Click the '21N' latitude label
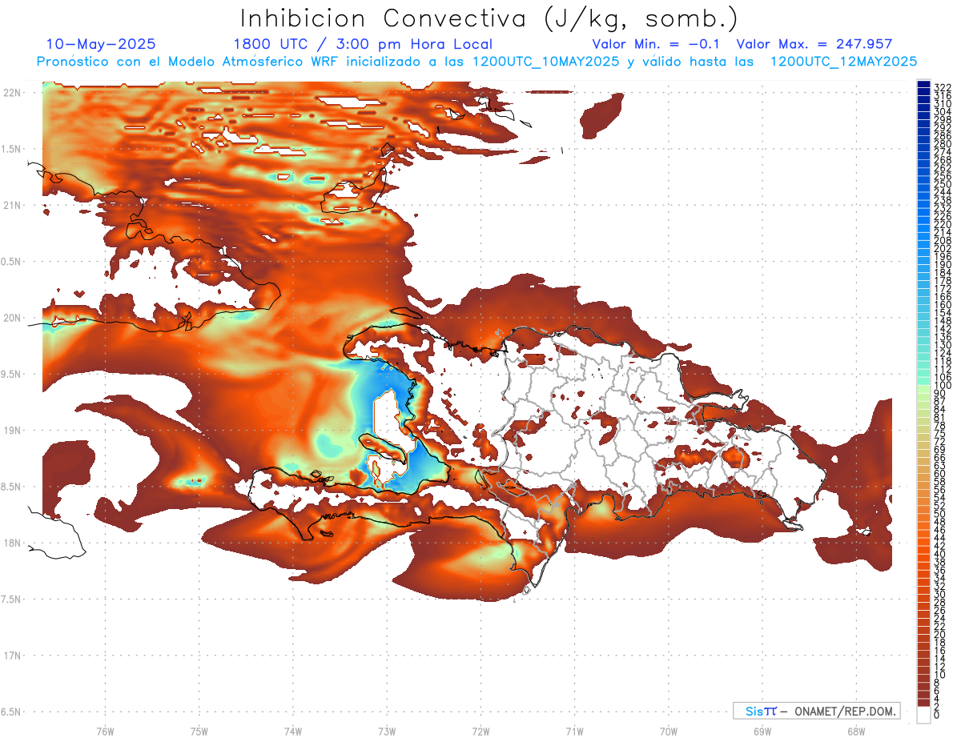The height and width of the screenshot is (742, 961). click(11, 205)
